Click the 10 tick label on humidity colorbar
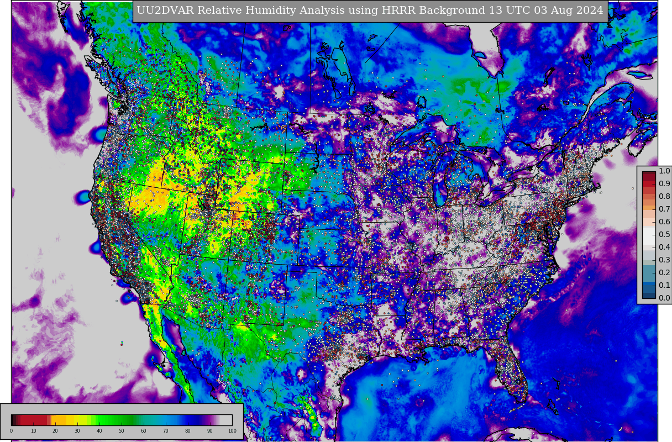 tap(33, 431)
